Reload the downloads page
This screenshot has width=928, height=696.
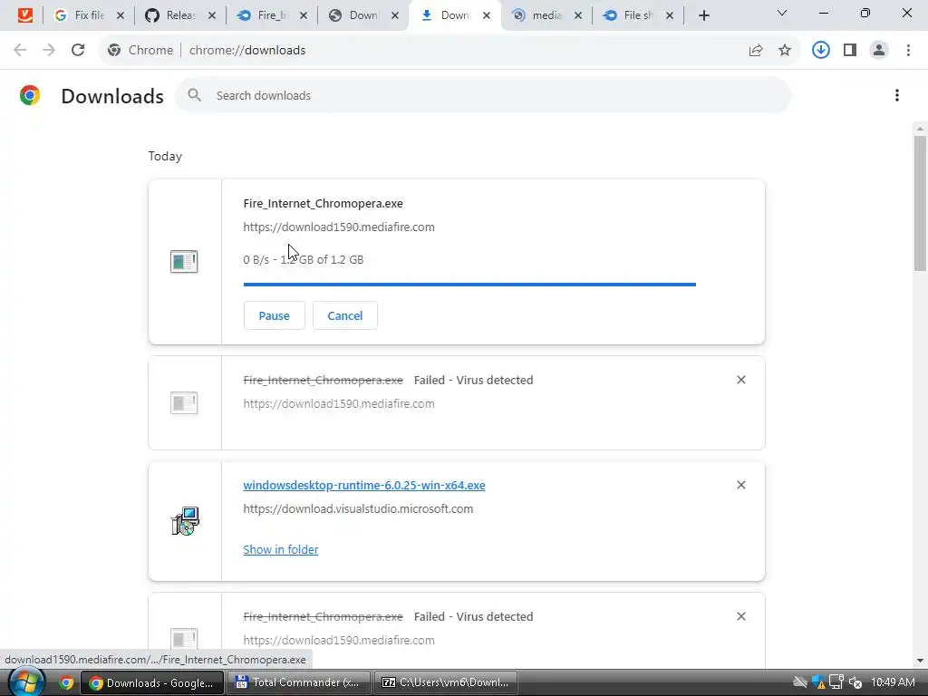(78, 51)
